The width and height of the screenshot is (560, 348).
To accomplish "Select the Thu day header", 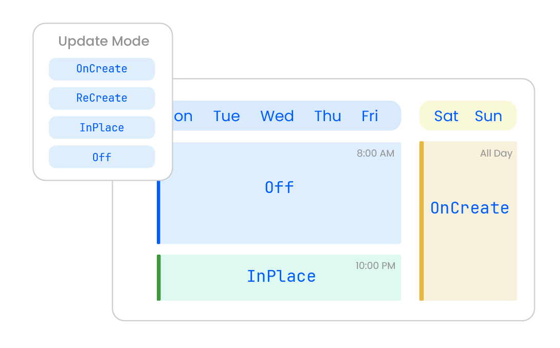I will 328,116.
